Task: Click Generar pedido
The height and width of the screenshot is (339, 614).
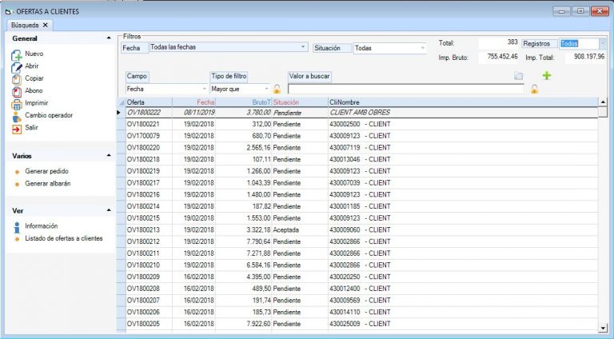Action: click(x=46, y=171)
